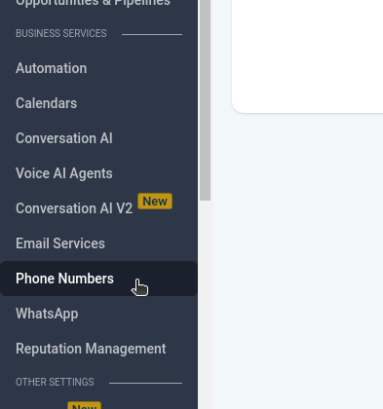This screenshot has width=383, height=409.
Task: Click the sidebar's gray scrollbar thumb
Action: point(205,100)
